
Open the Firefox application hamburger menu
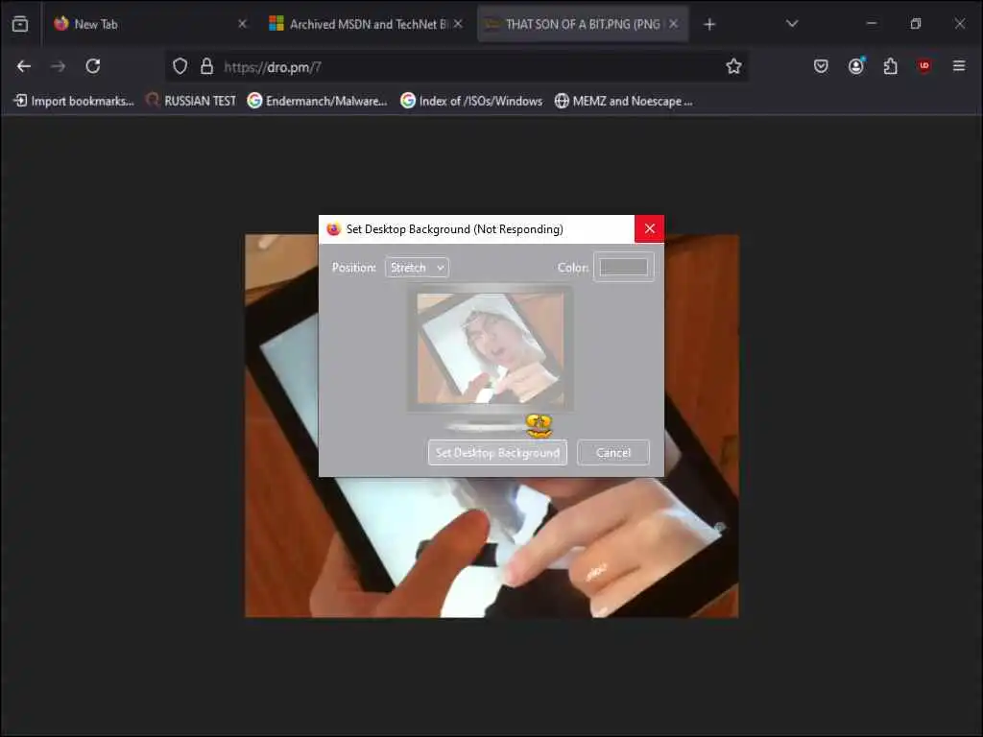tap(959, 66)
